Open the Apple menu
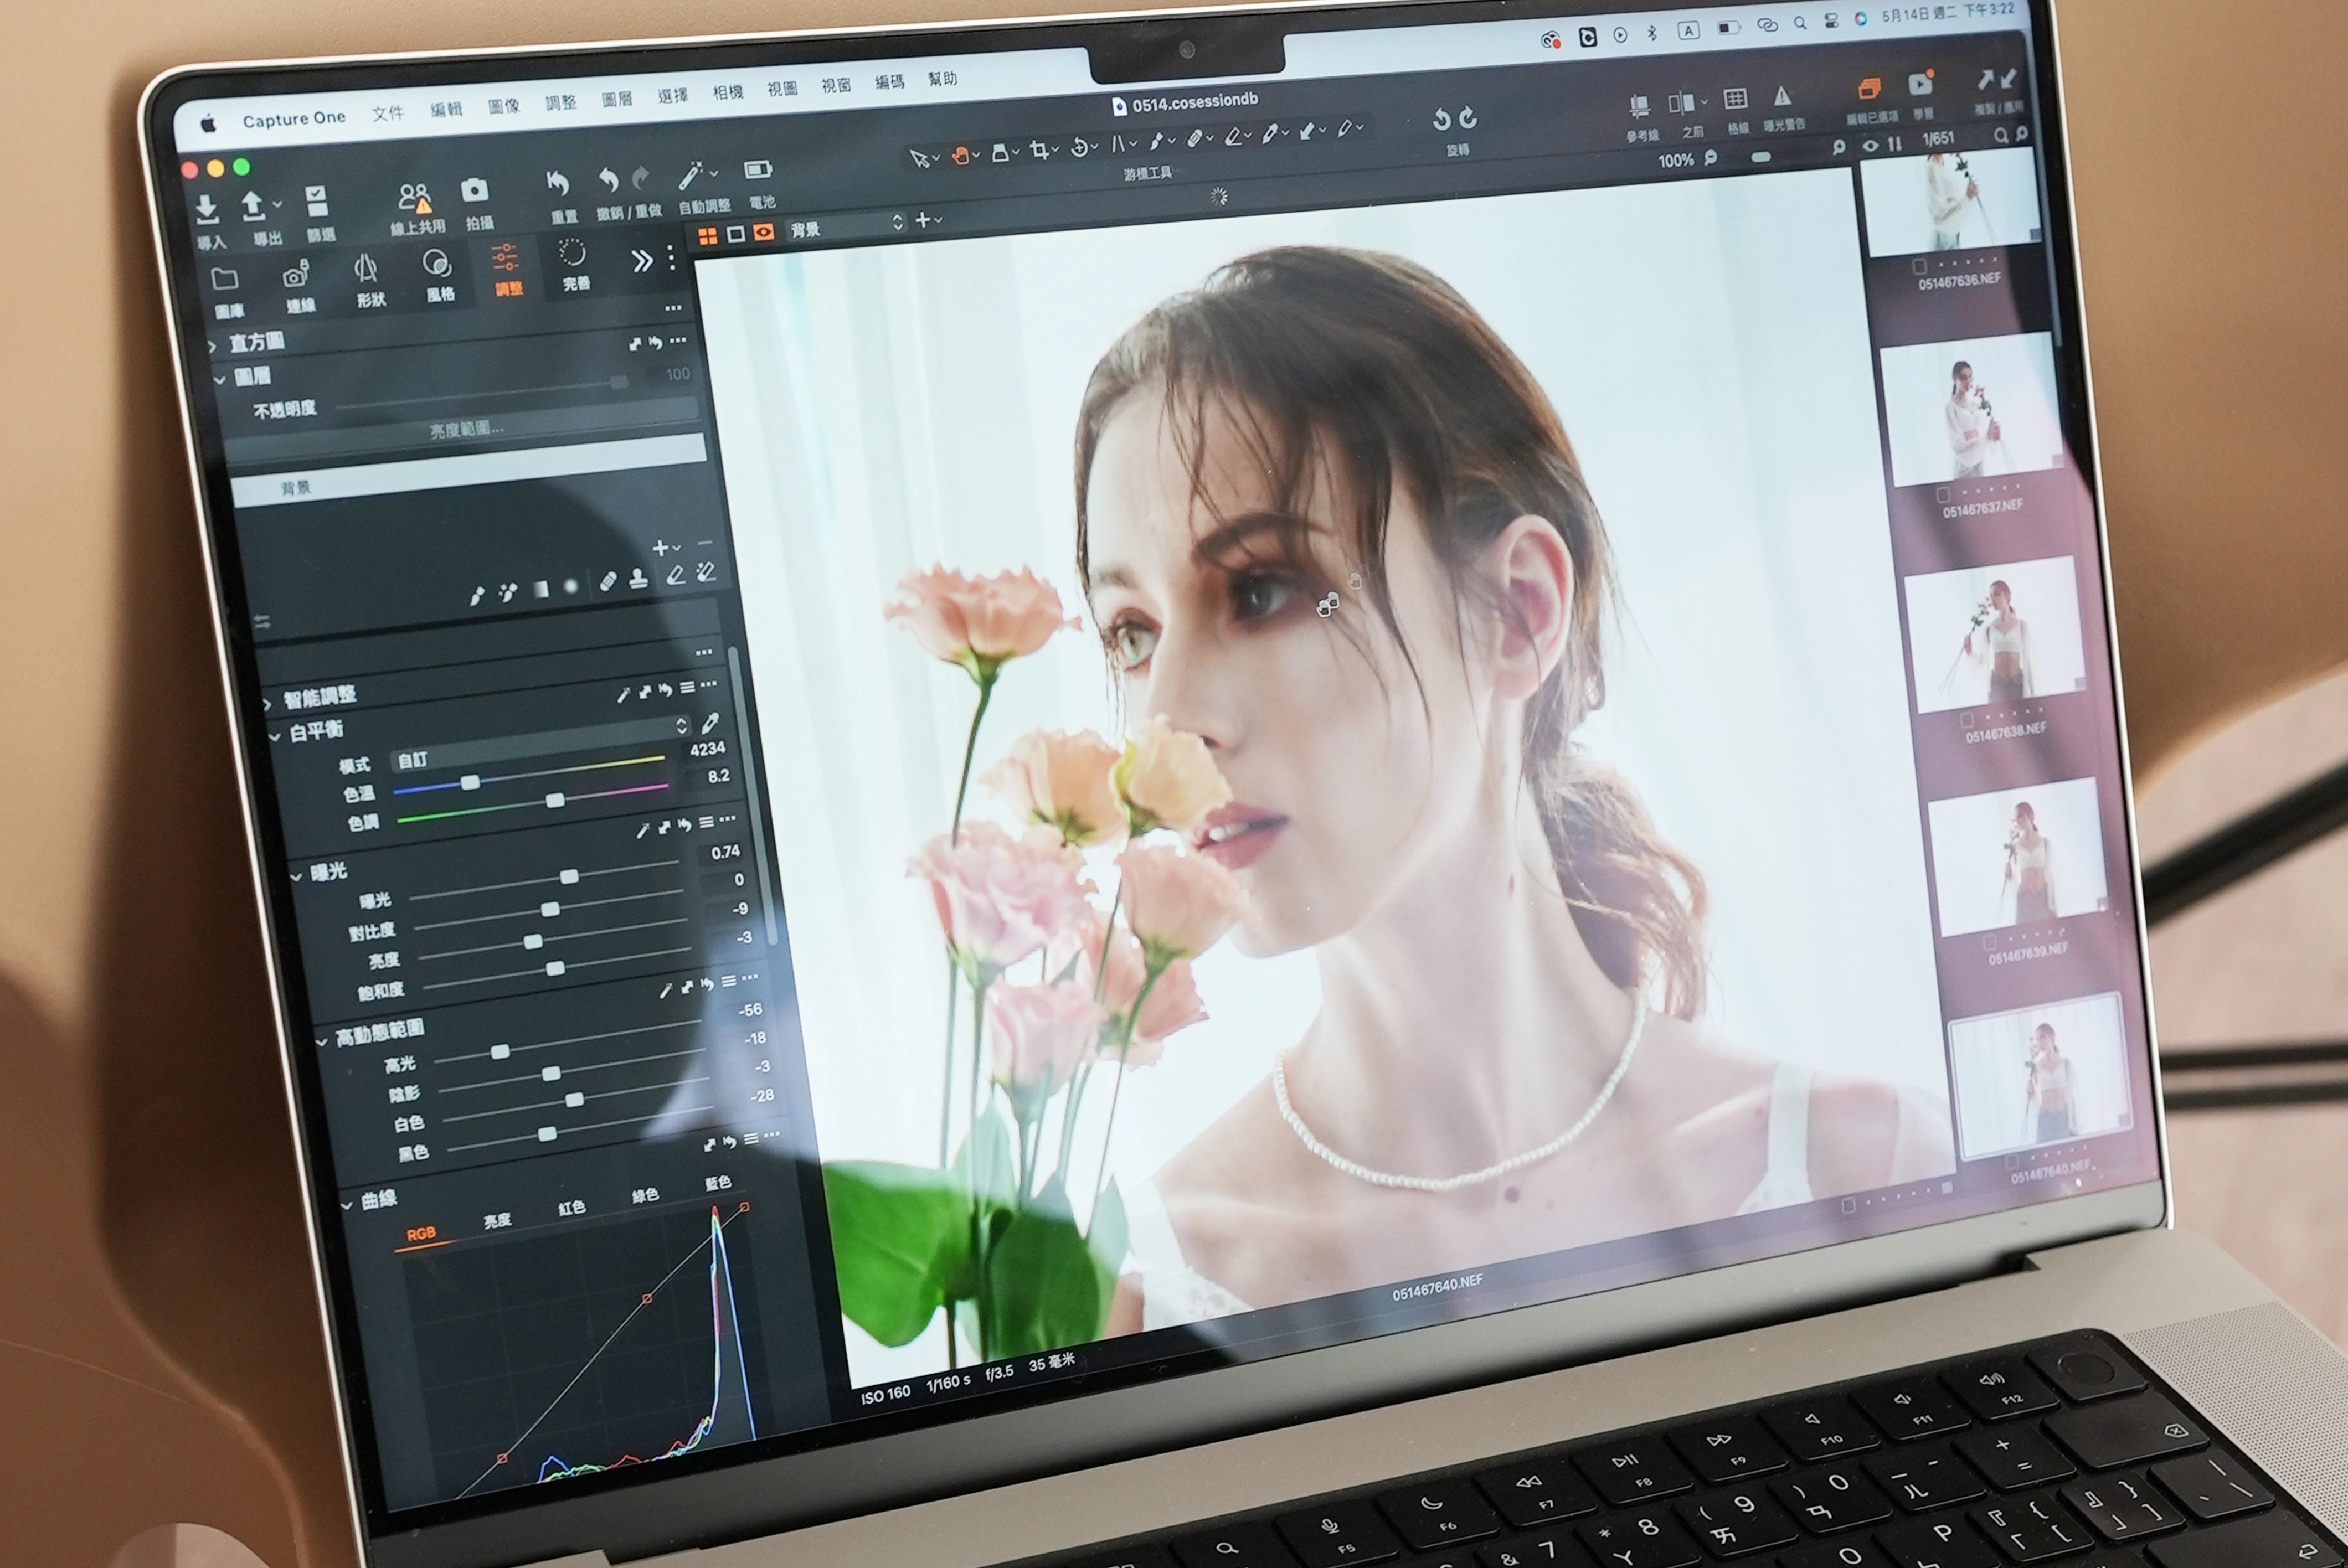Viewport: 2348px width, 1568px height. point(208,124)
